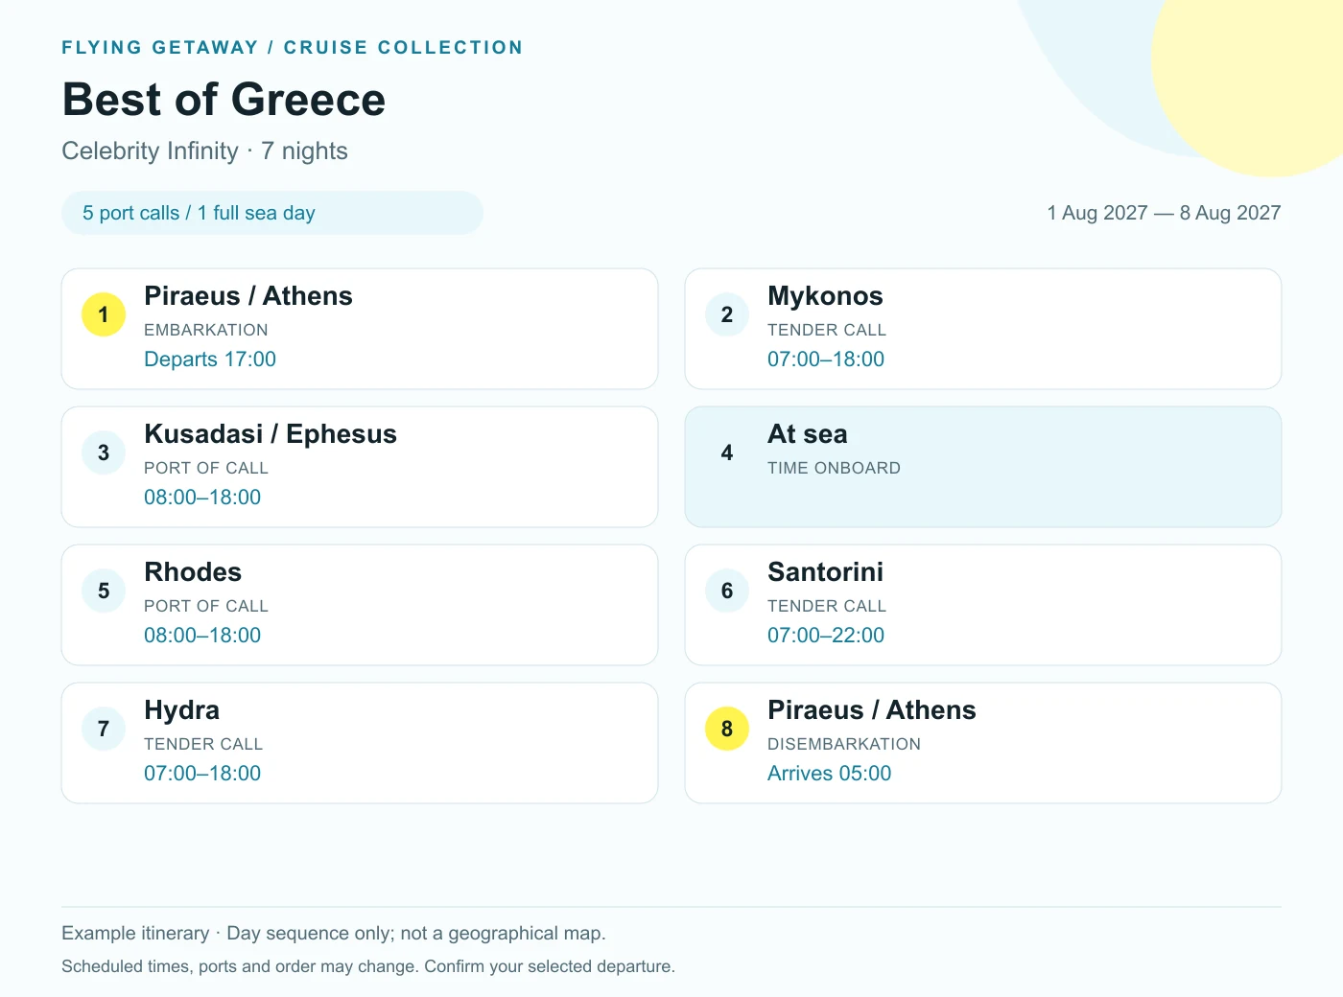Image resolution: width=1343 pixels, height=997 pixels.
Task: Click the "Rhodes" port name
Action: (x=193, y=572)
